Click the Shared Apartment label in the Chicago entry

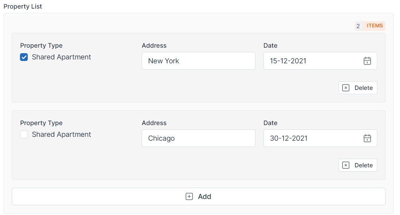(x=61, y=134)
